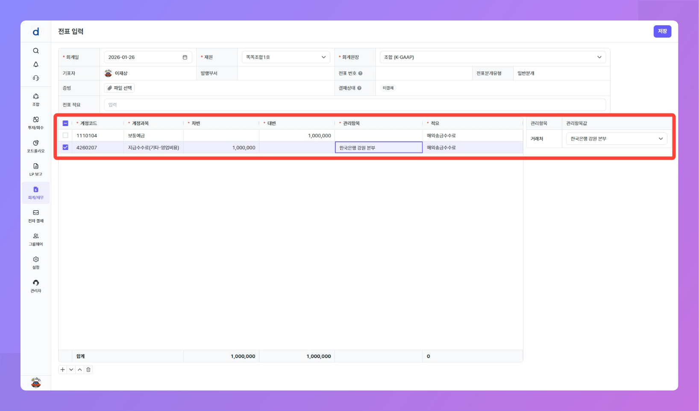Viewport: 699px width, 411px height.
Task: Move the selected row down with the chevron
Action: pos(71,370)
